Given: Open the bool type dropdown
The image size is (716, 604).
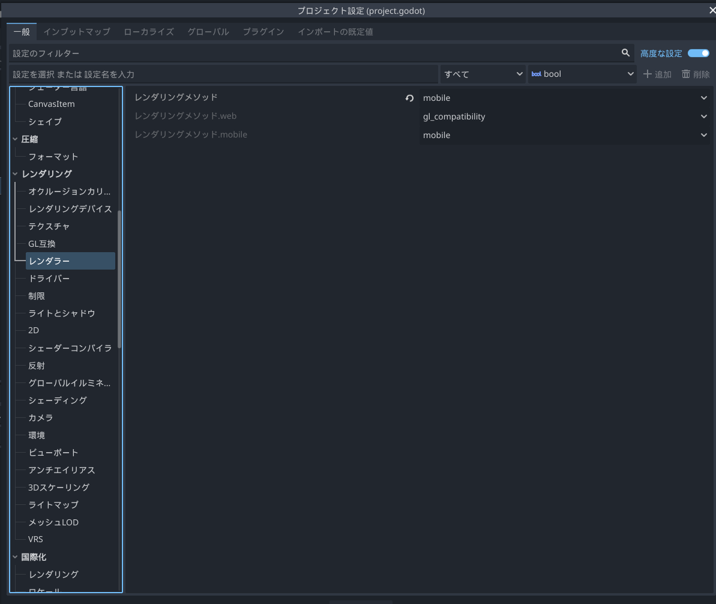Looking at the screenshot, I should tap(583, 74).
